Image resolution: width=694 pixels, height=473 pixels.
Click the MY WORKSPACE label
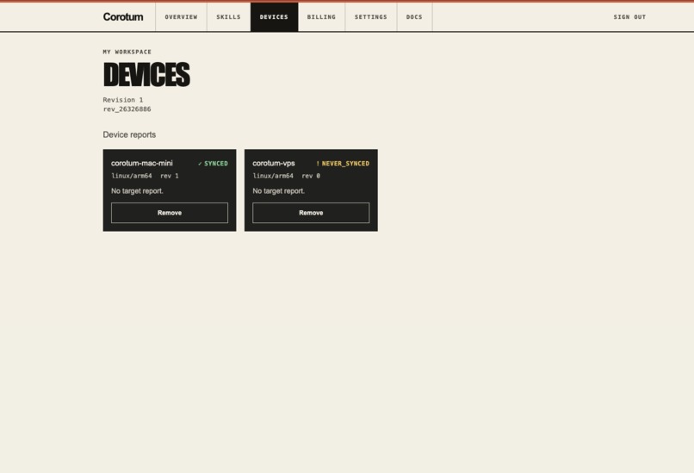(127, 52)
